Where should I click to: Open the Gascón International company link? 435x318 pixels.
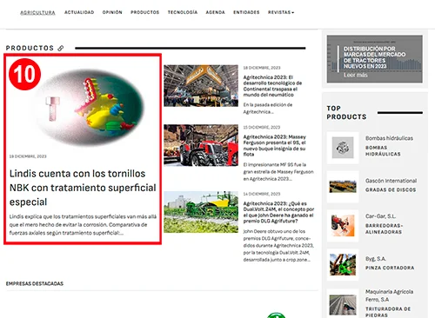click(x=391, y=181)
